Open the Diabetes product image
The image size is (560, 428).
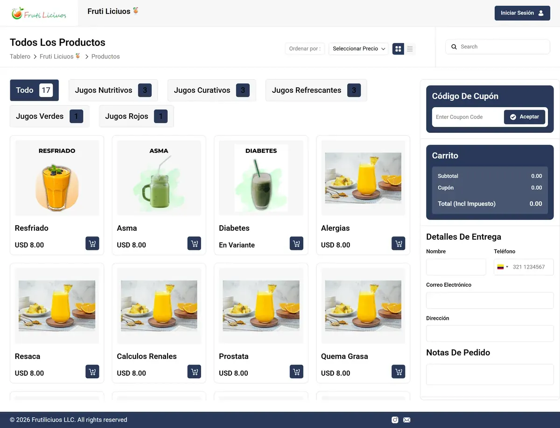click(261, 178)
